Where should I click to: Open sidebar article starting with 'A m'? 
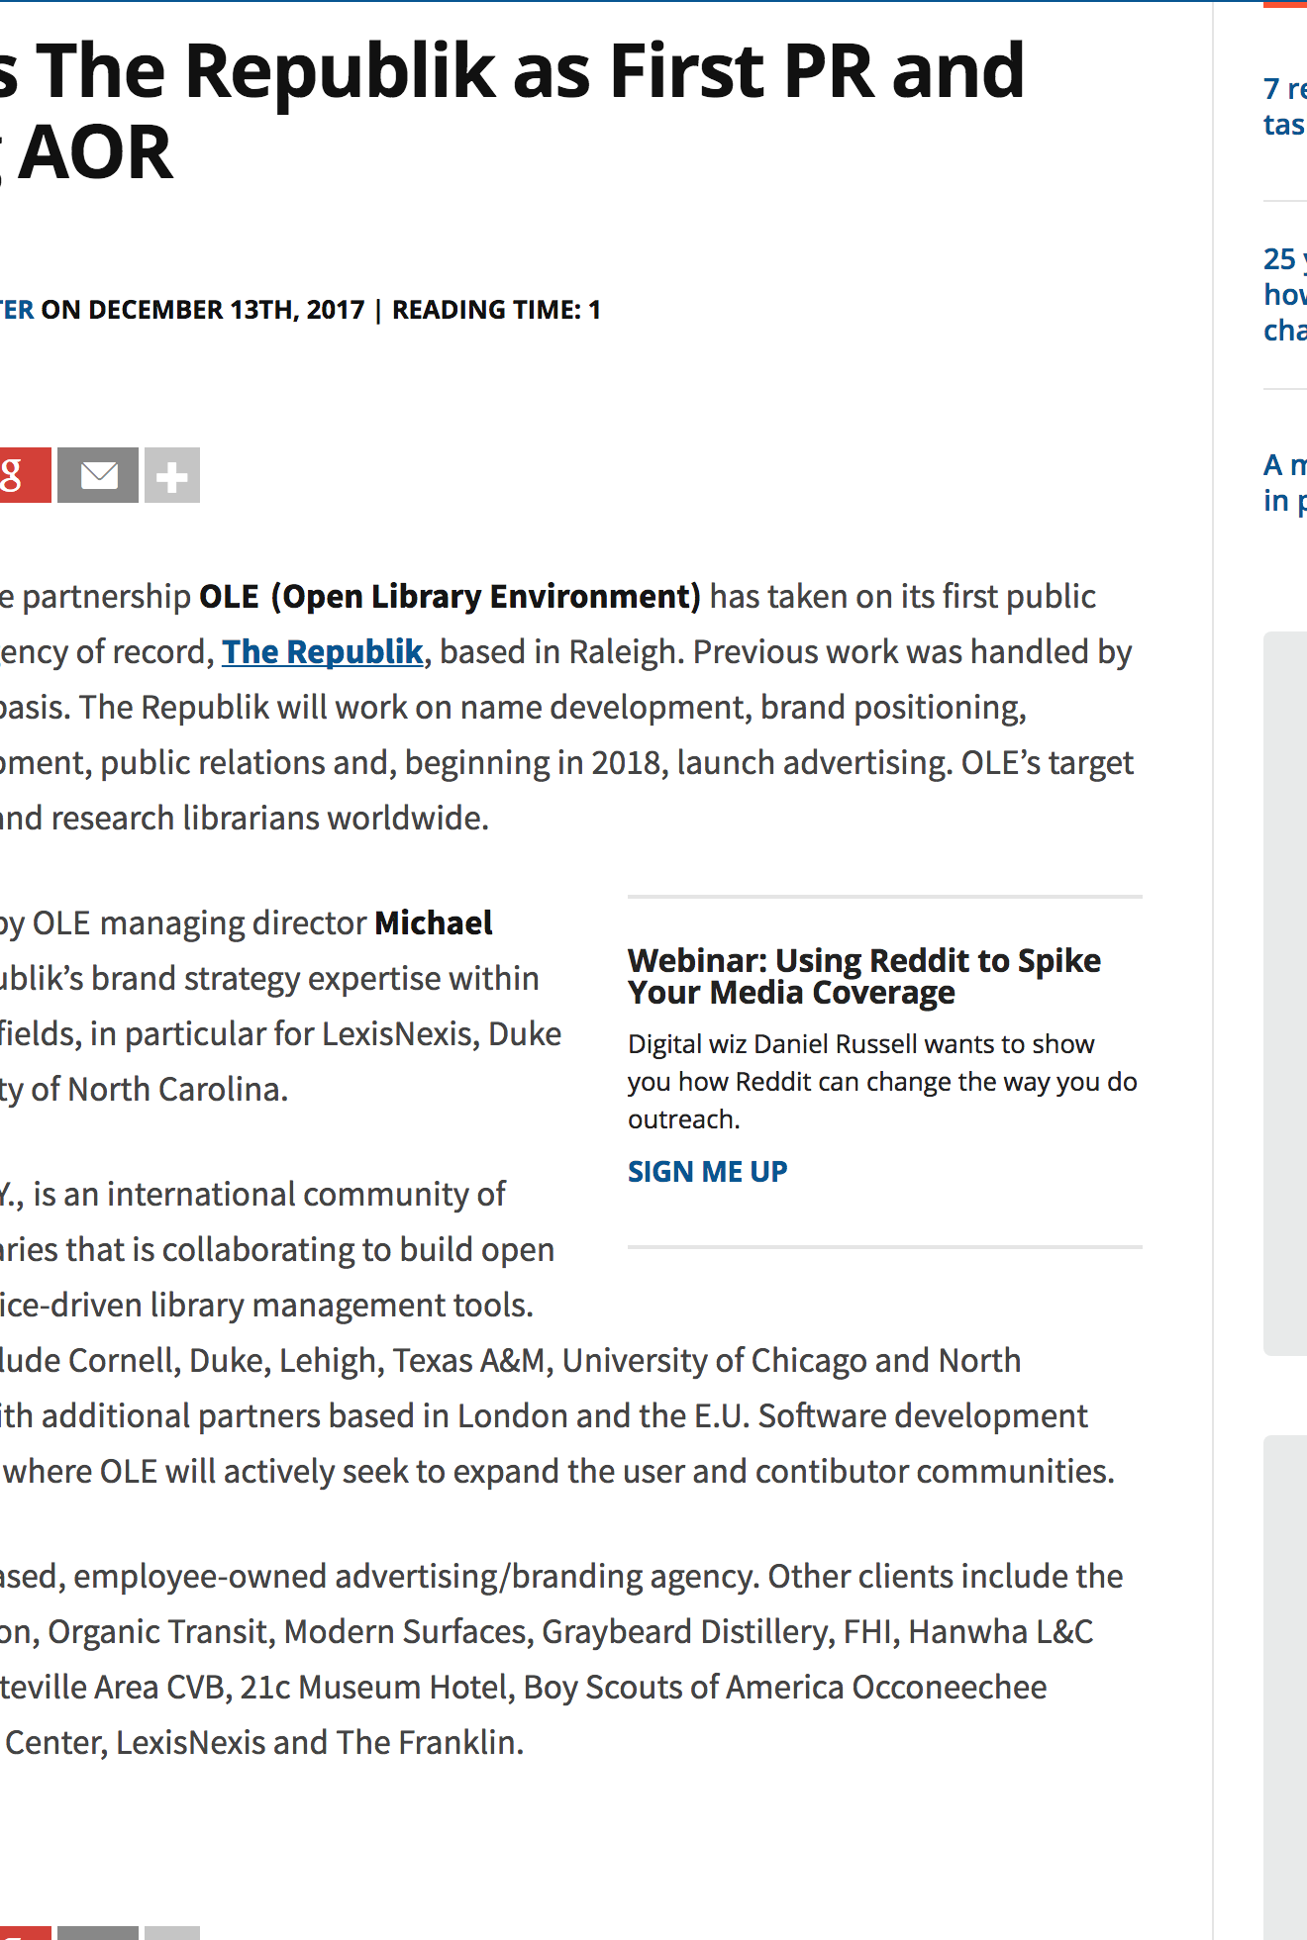(x=1285, y=482)
